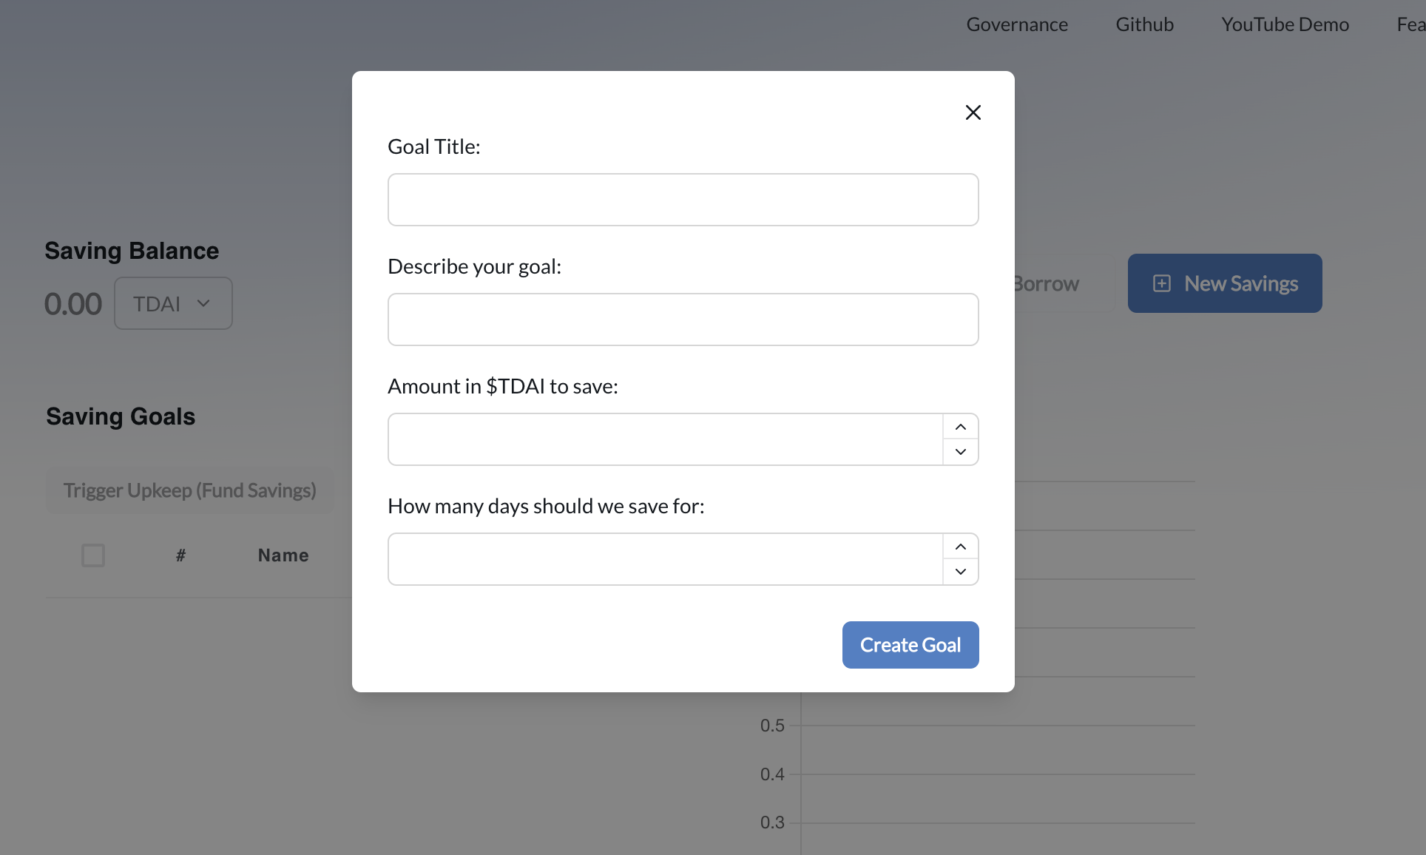Click the TDAI dropdown chevron
This screenshot has height=855, width=1426.
click(x=203, y=303)
